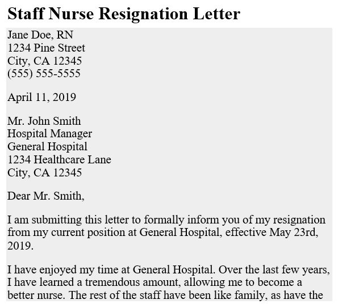The width and height of the screenshot is (338, 308).
Task: Click the date April 11, 2019
Action: pyautogui.click(x=41, y=97)
